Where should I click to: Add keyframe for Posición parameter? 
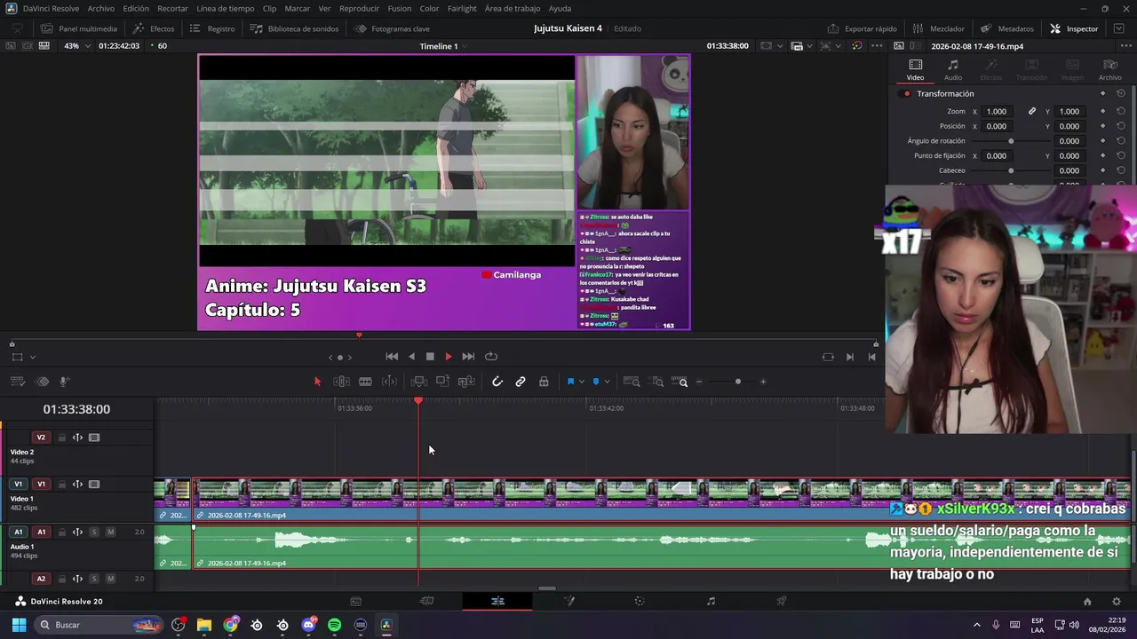coord(1102,126)
